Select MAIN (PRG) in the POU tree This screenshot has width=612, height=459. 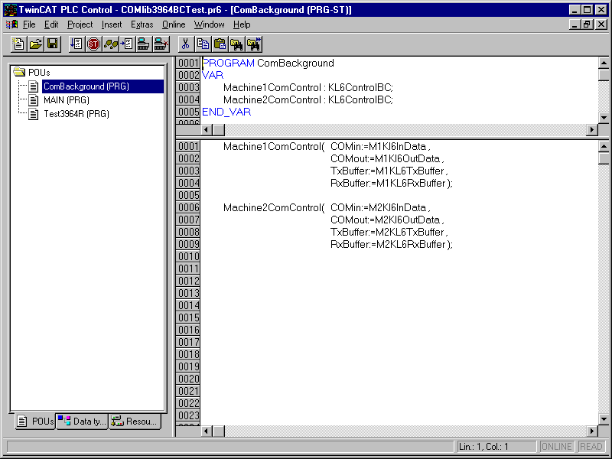point(67,100)
